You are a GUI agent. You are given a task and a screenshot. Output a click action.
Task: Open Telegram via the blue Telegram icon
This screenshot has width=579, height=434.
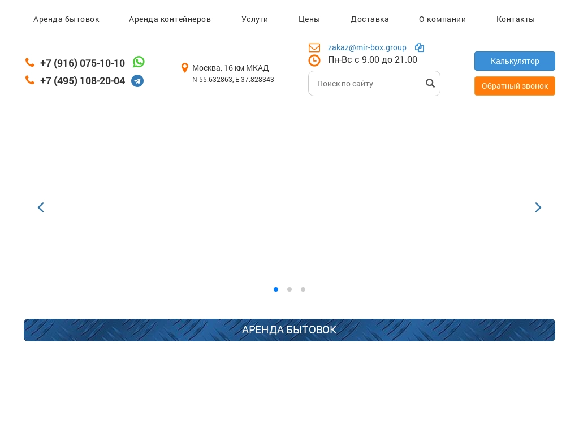click(137, 81)
